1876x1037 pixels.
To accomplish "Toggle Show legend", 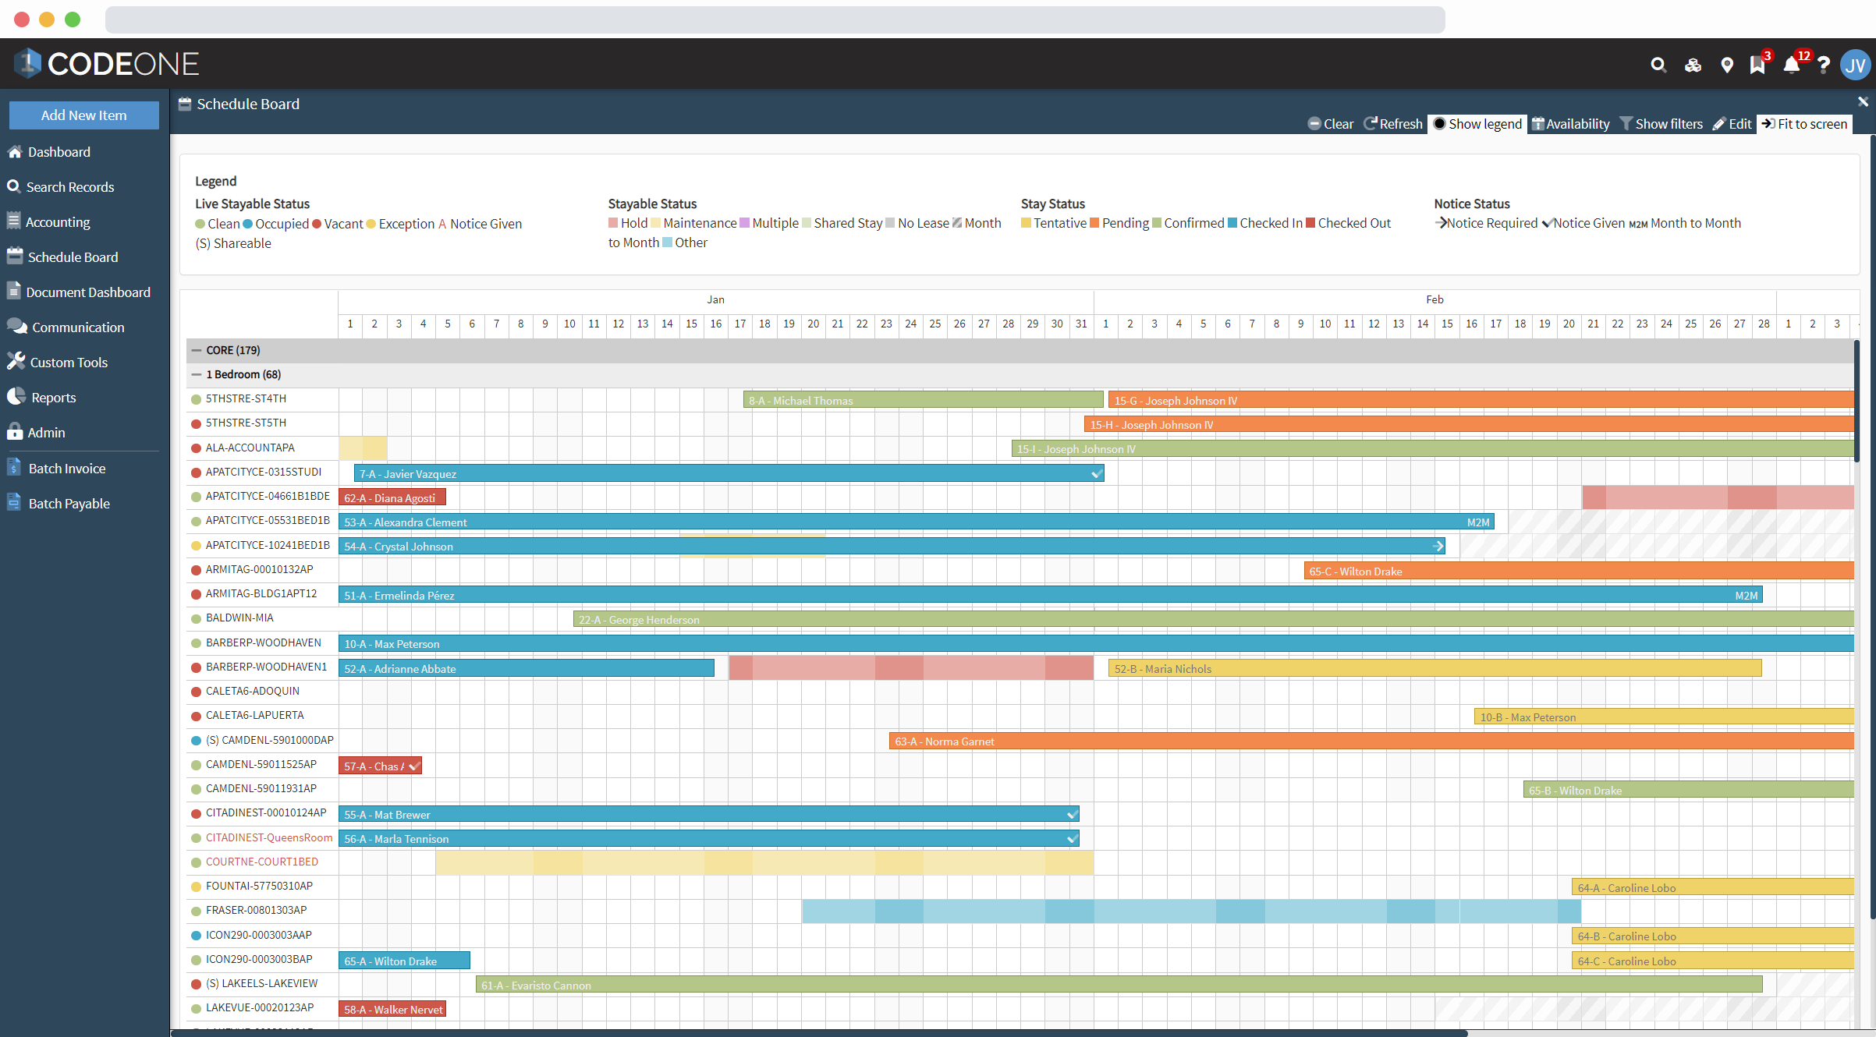I will coord(1477,124).
